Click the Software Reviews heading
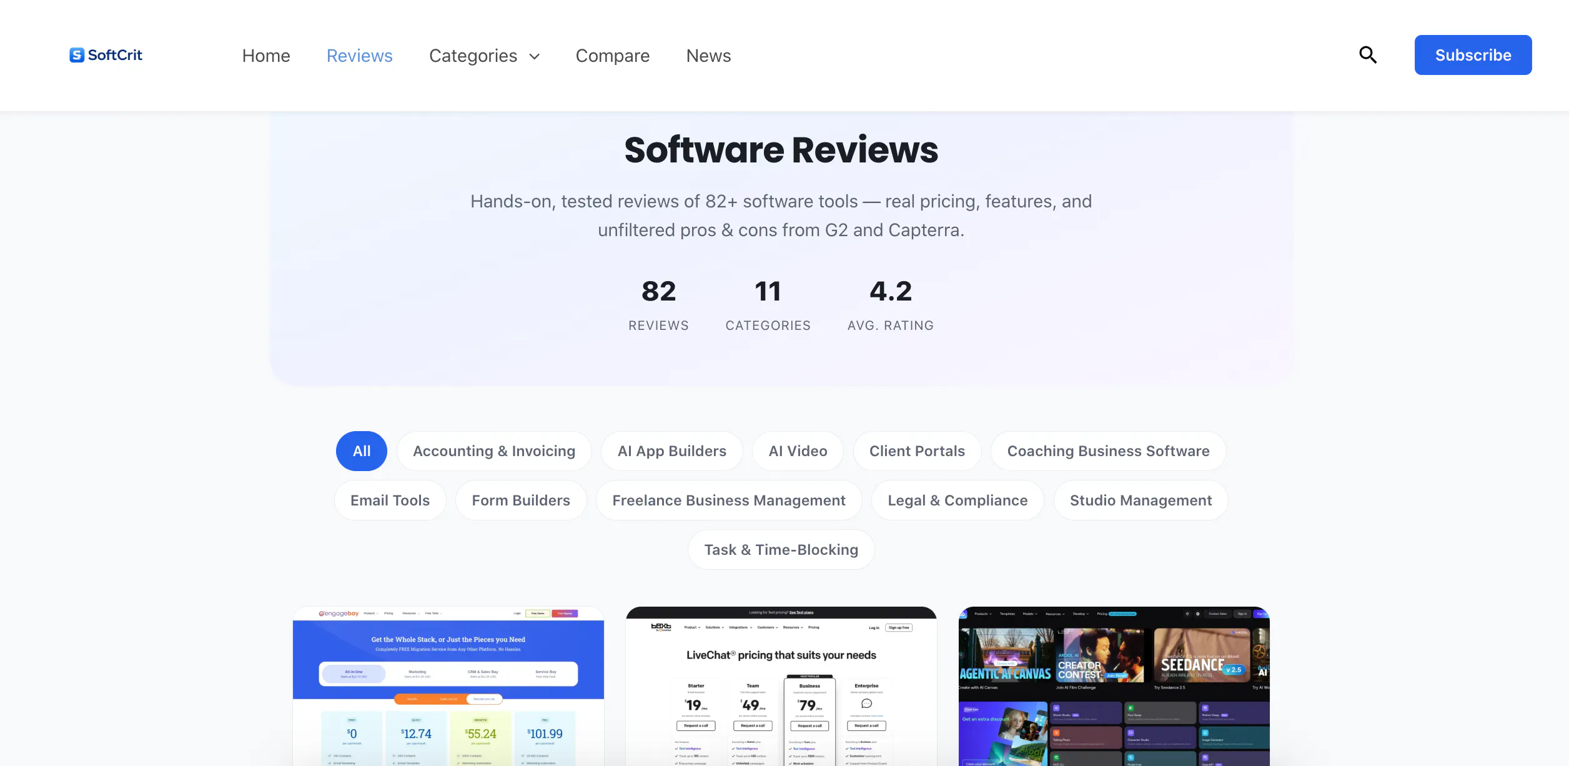 click(781, 150)
